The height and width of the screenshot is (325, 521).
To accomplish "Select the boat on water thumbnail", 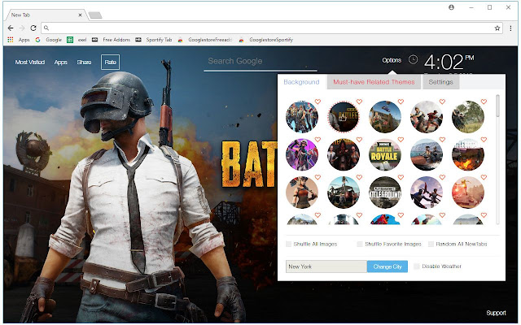I will tap(427, 155).
